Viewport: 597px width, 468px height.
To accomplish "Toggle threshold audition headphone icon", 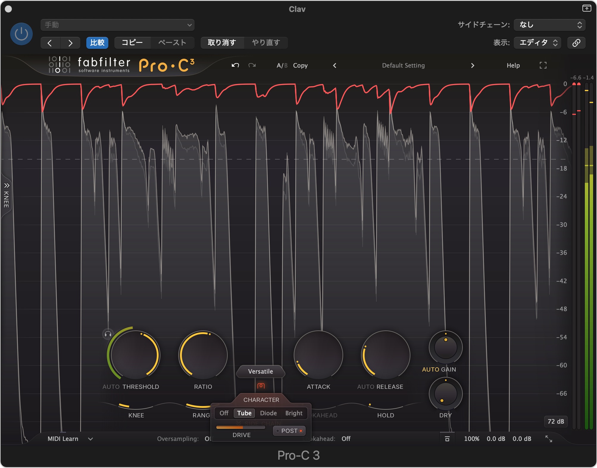I will [x=108, y=334].
